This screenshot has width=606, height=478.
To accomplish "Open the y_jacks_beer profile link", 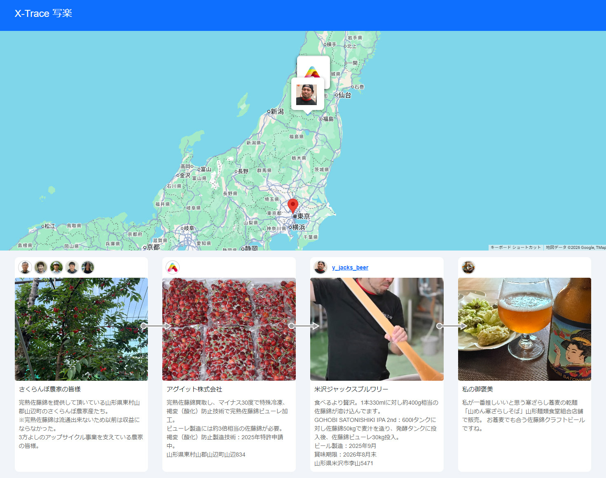I will 350,267.
